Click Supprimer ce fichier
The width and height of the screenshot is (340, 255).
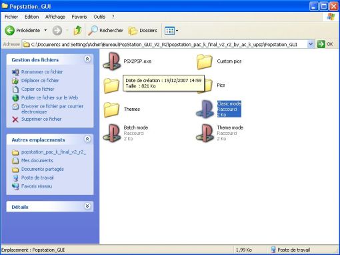41,119
